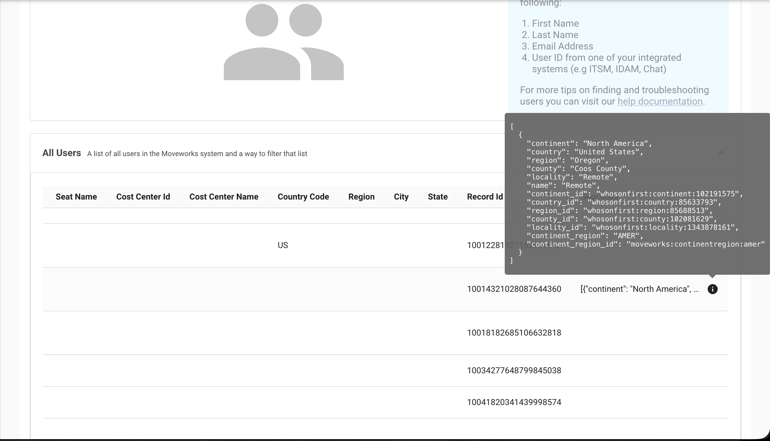Viewport: 770px width, 441px height.
Task: Click record 10041820341439998574 cell
Action: tap(514, 402)
